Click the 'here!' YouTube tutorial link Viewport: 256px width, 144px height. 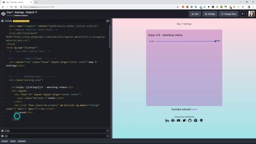click(194, 109)
